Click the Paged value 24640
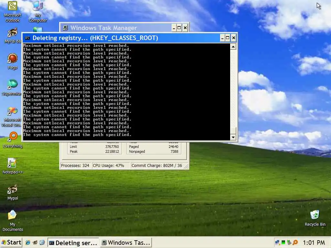 (173, 147)
